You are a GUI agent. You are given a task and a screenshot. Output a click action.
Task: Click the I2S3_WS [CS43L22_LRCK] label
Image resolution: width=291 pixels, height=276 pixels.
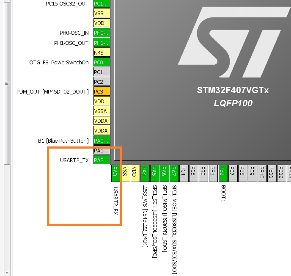tap(145, 216)
